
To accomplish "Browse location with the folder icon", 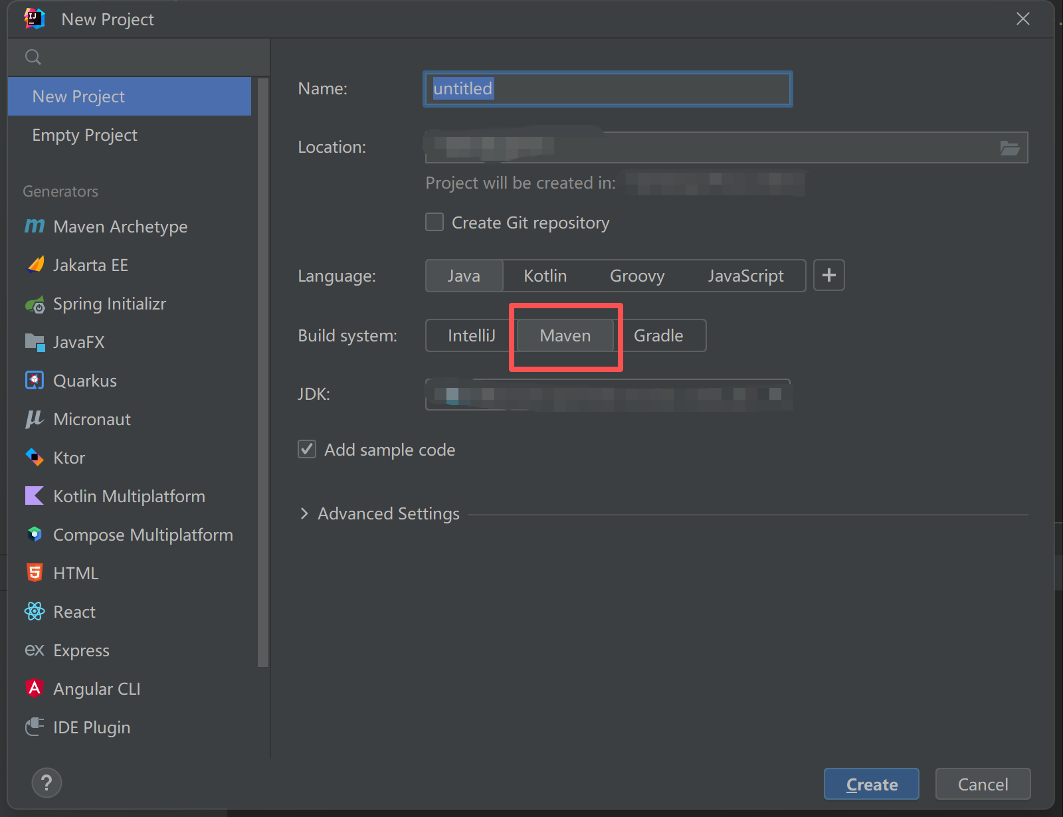I will tap(1010, 147).
